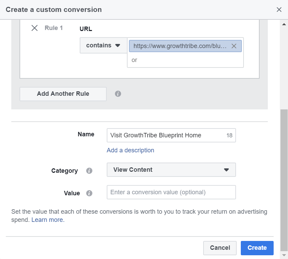
Task: Follow the Learn more link
Action: pos(48,220)
